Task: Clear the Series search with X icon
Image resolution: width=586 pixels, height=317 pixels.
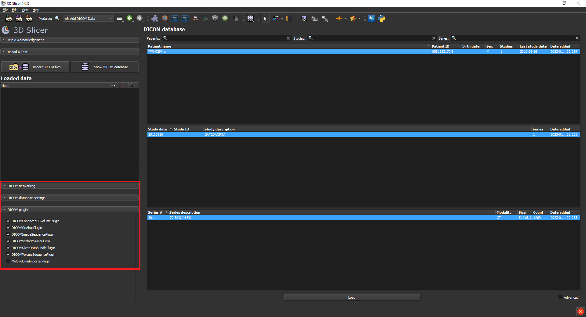Action: [x=577, y=38]
